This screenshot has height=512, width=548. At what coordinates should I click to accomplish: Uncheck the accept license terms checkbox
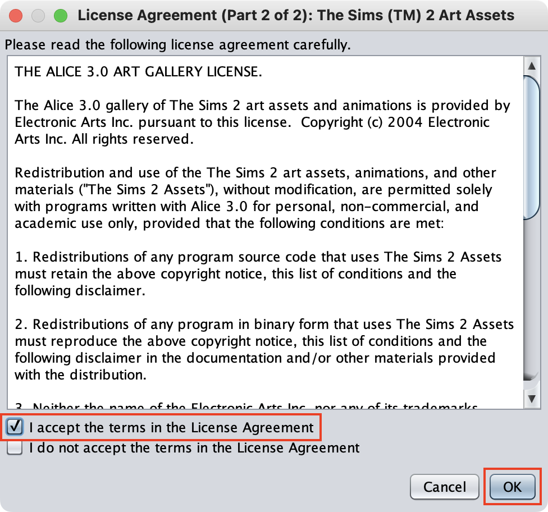tap(15, 428)
